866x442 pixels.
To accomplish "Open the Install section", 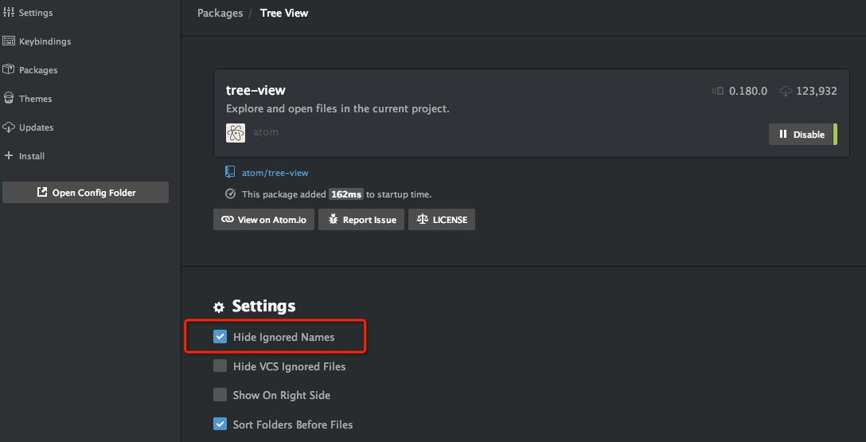I will (x=24, y=156).
